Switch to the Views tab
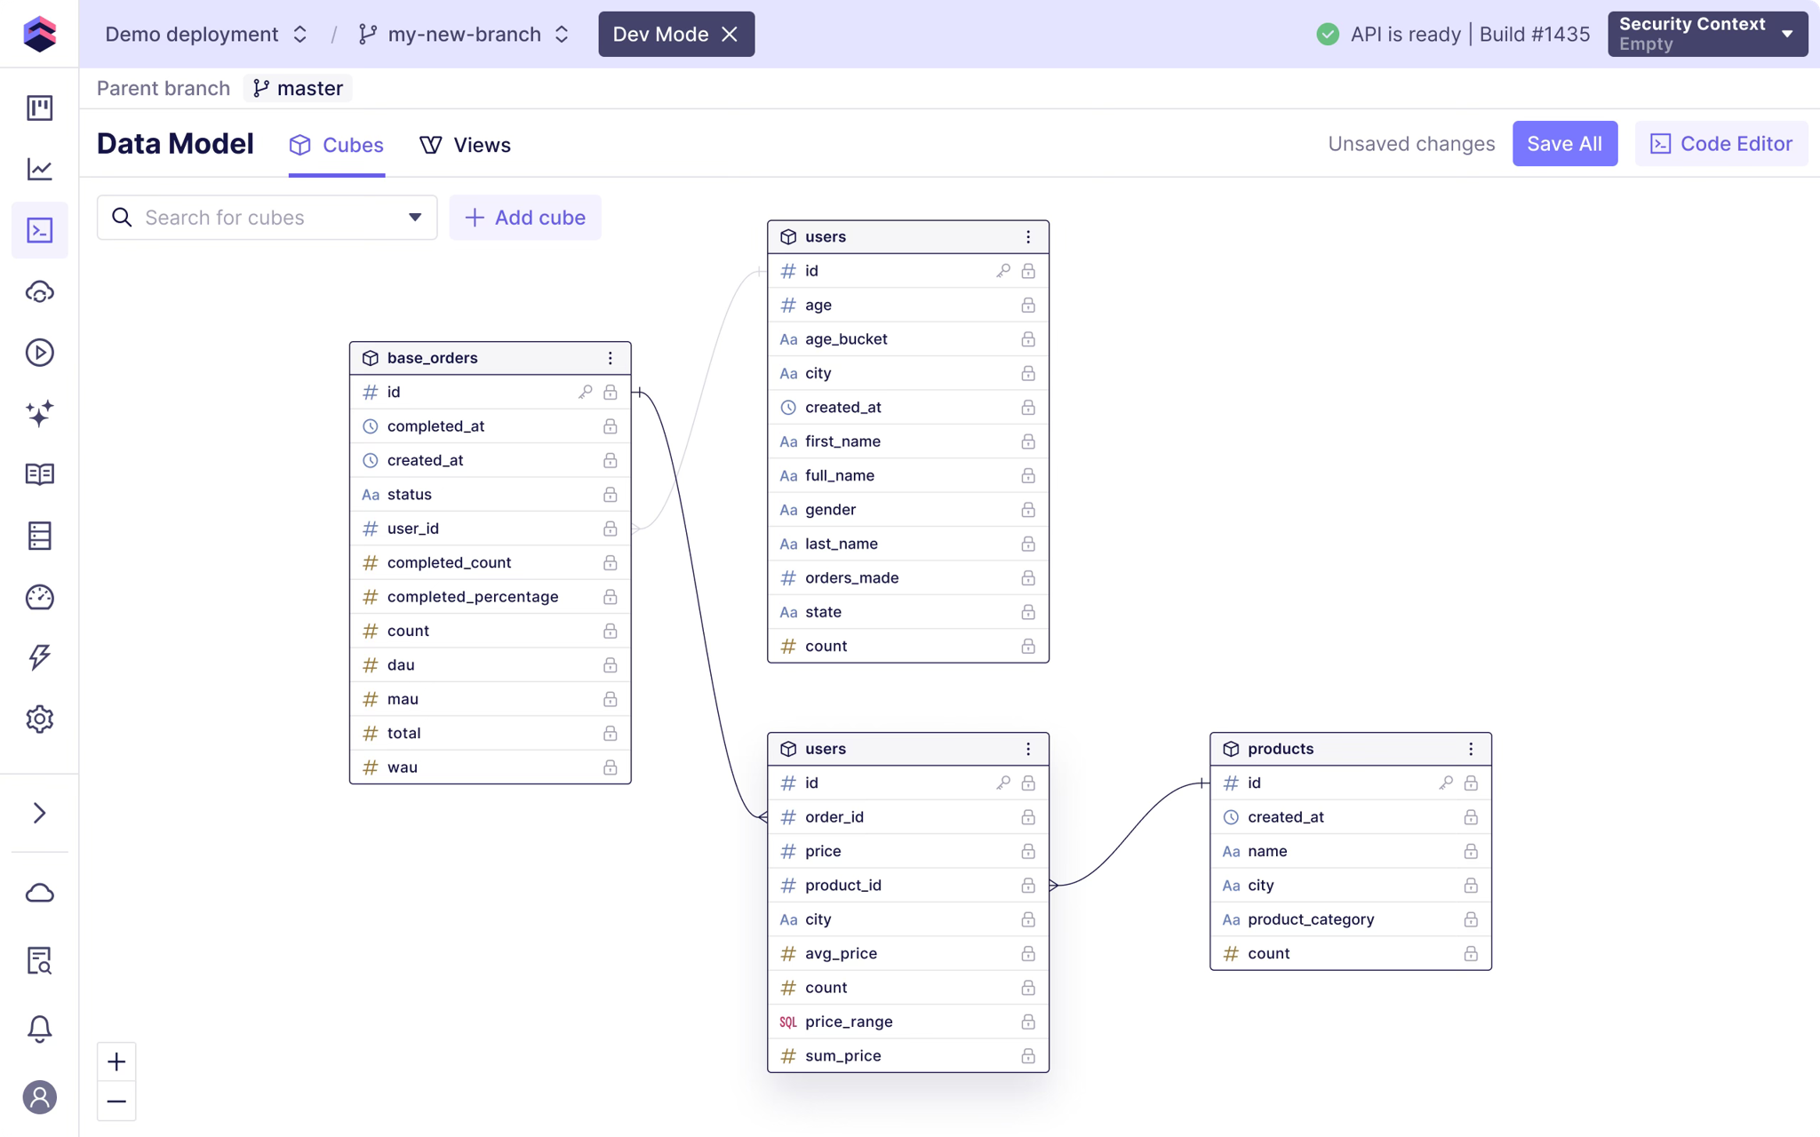Screen dimensions: 1820x1137 465,145
